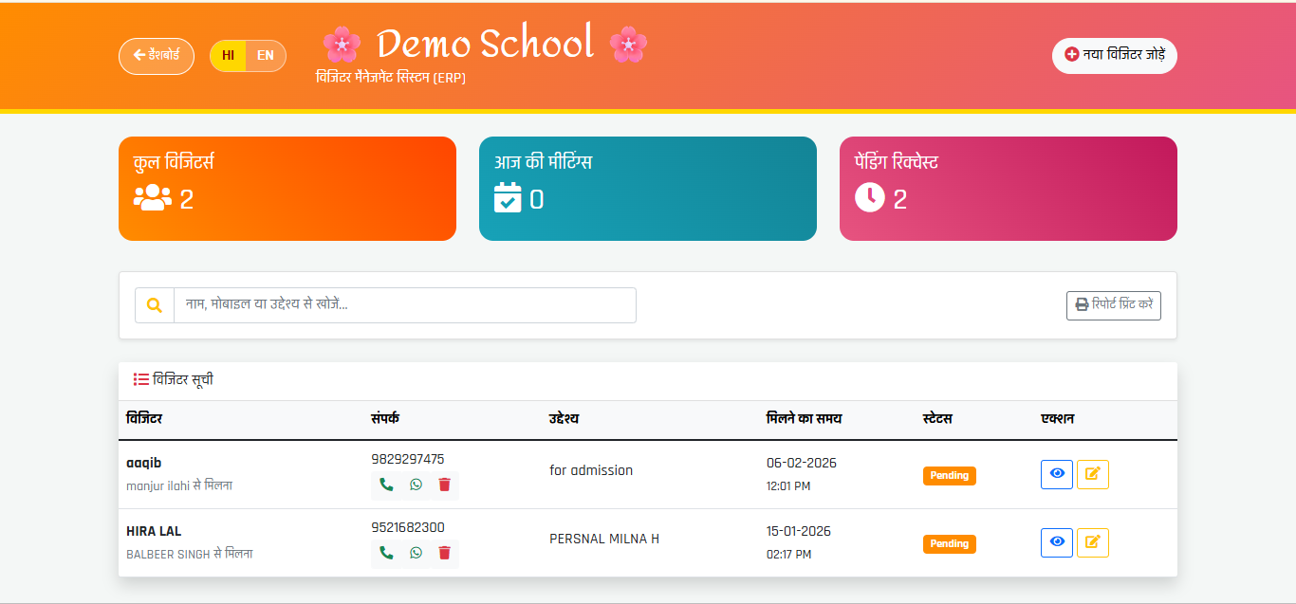Viewport: 1296px width, 604px height.
Task: Click the विजिटर मैनेजमेंट सिस्टम subtitle
Action: click(x=391, y=78)
